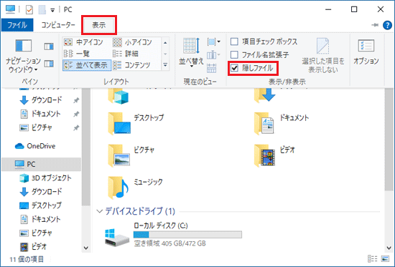Select 並べて表示 layout

point(87,65)
